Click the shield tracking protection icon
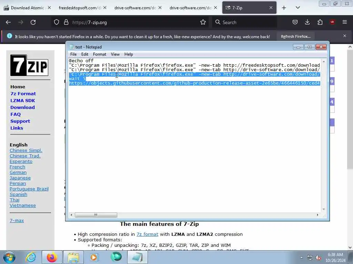The height and width of the screenshot is (264, 353). click(57, 22)
